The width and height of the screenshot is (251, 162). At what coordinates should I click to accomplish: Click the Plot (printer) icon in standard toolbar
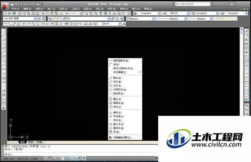pyautogui.click(x=20, y=14)
